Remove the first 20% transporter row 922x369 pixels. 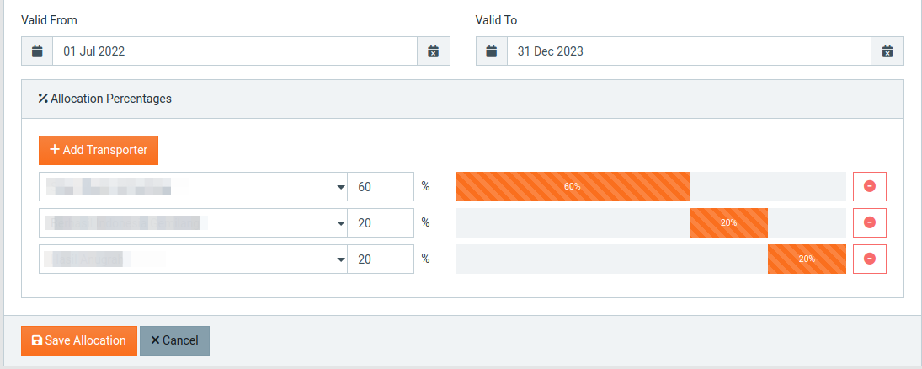click(x=870, y=222)
